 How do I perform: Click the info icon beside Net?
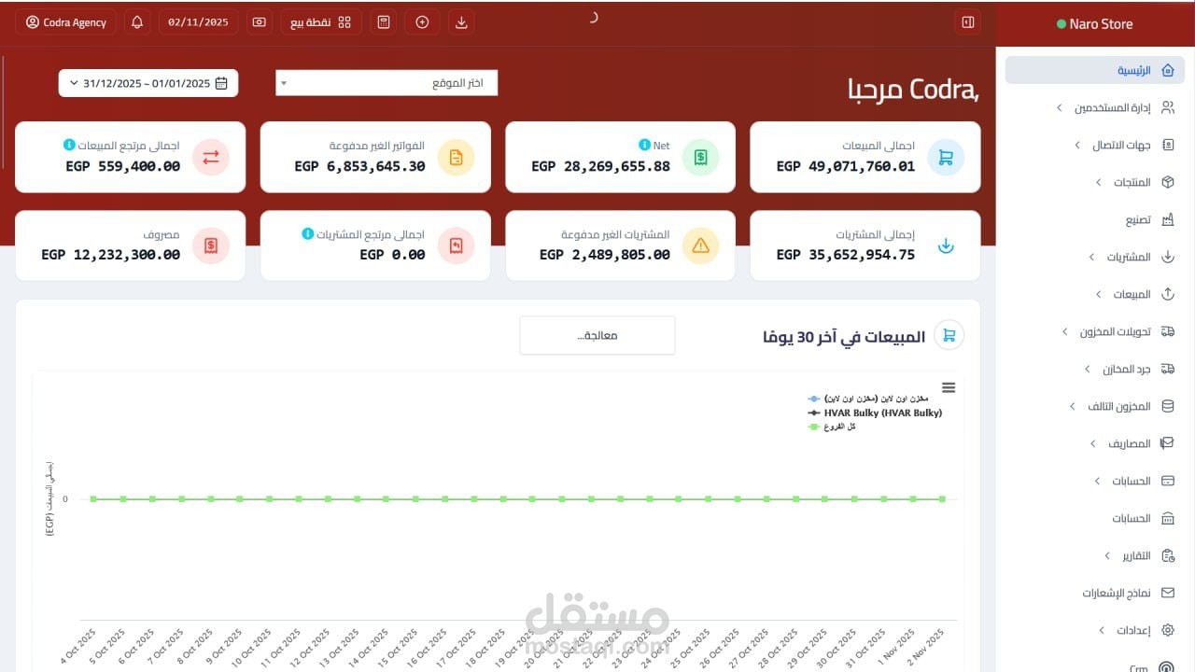pos(644,145)
